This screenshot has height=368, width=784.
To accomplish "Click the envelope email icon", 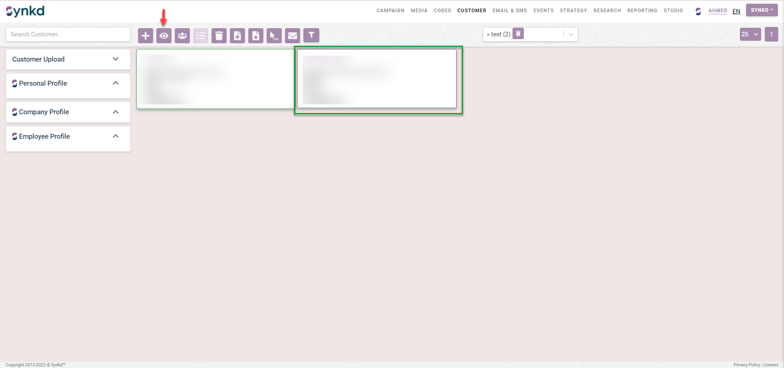I will coord(292,35).
